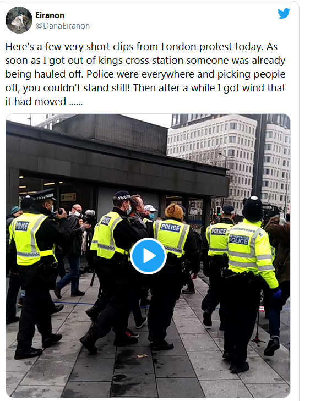Open Eiranon's round profile avatar

coord(19,20)
